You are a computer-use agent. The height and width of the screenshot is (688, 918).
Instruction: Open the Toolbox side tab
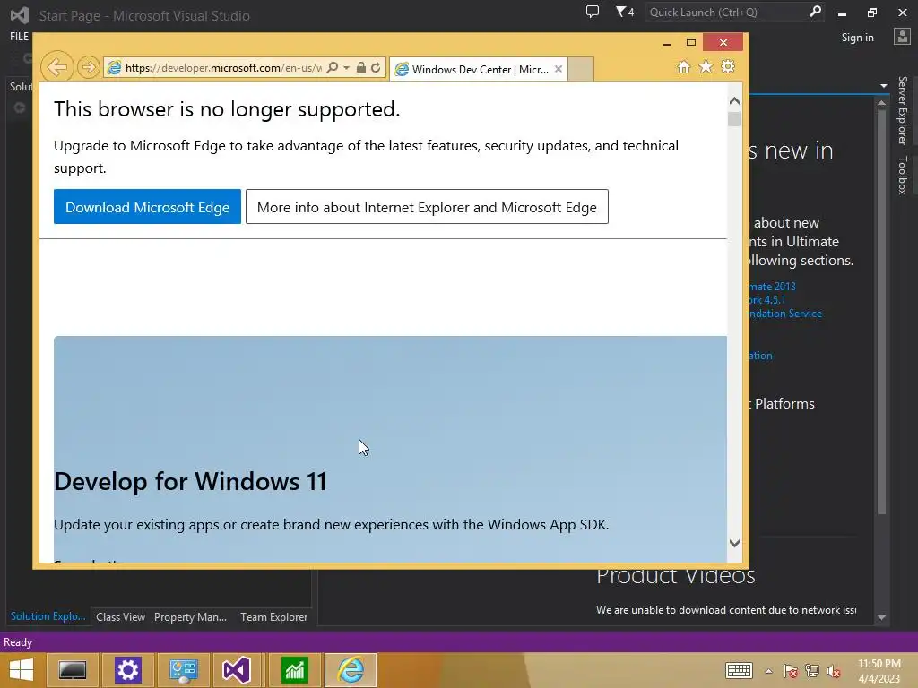902,175
